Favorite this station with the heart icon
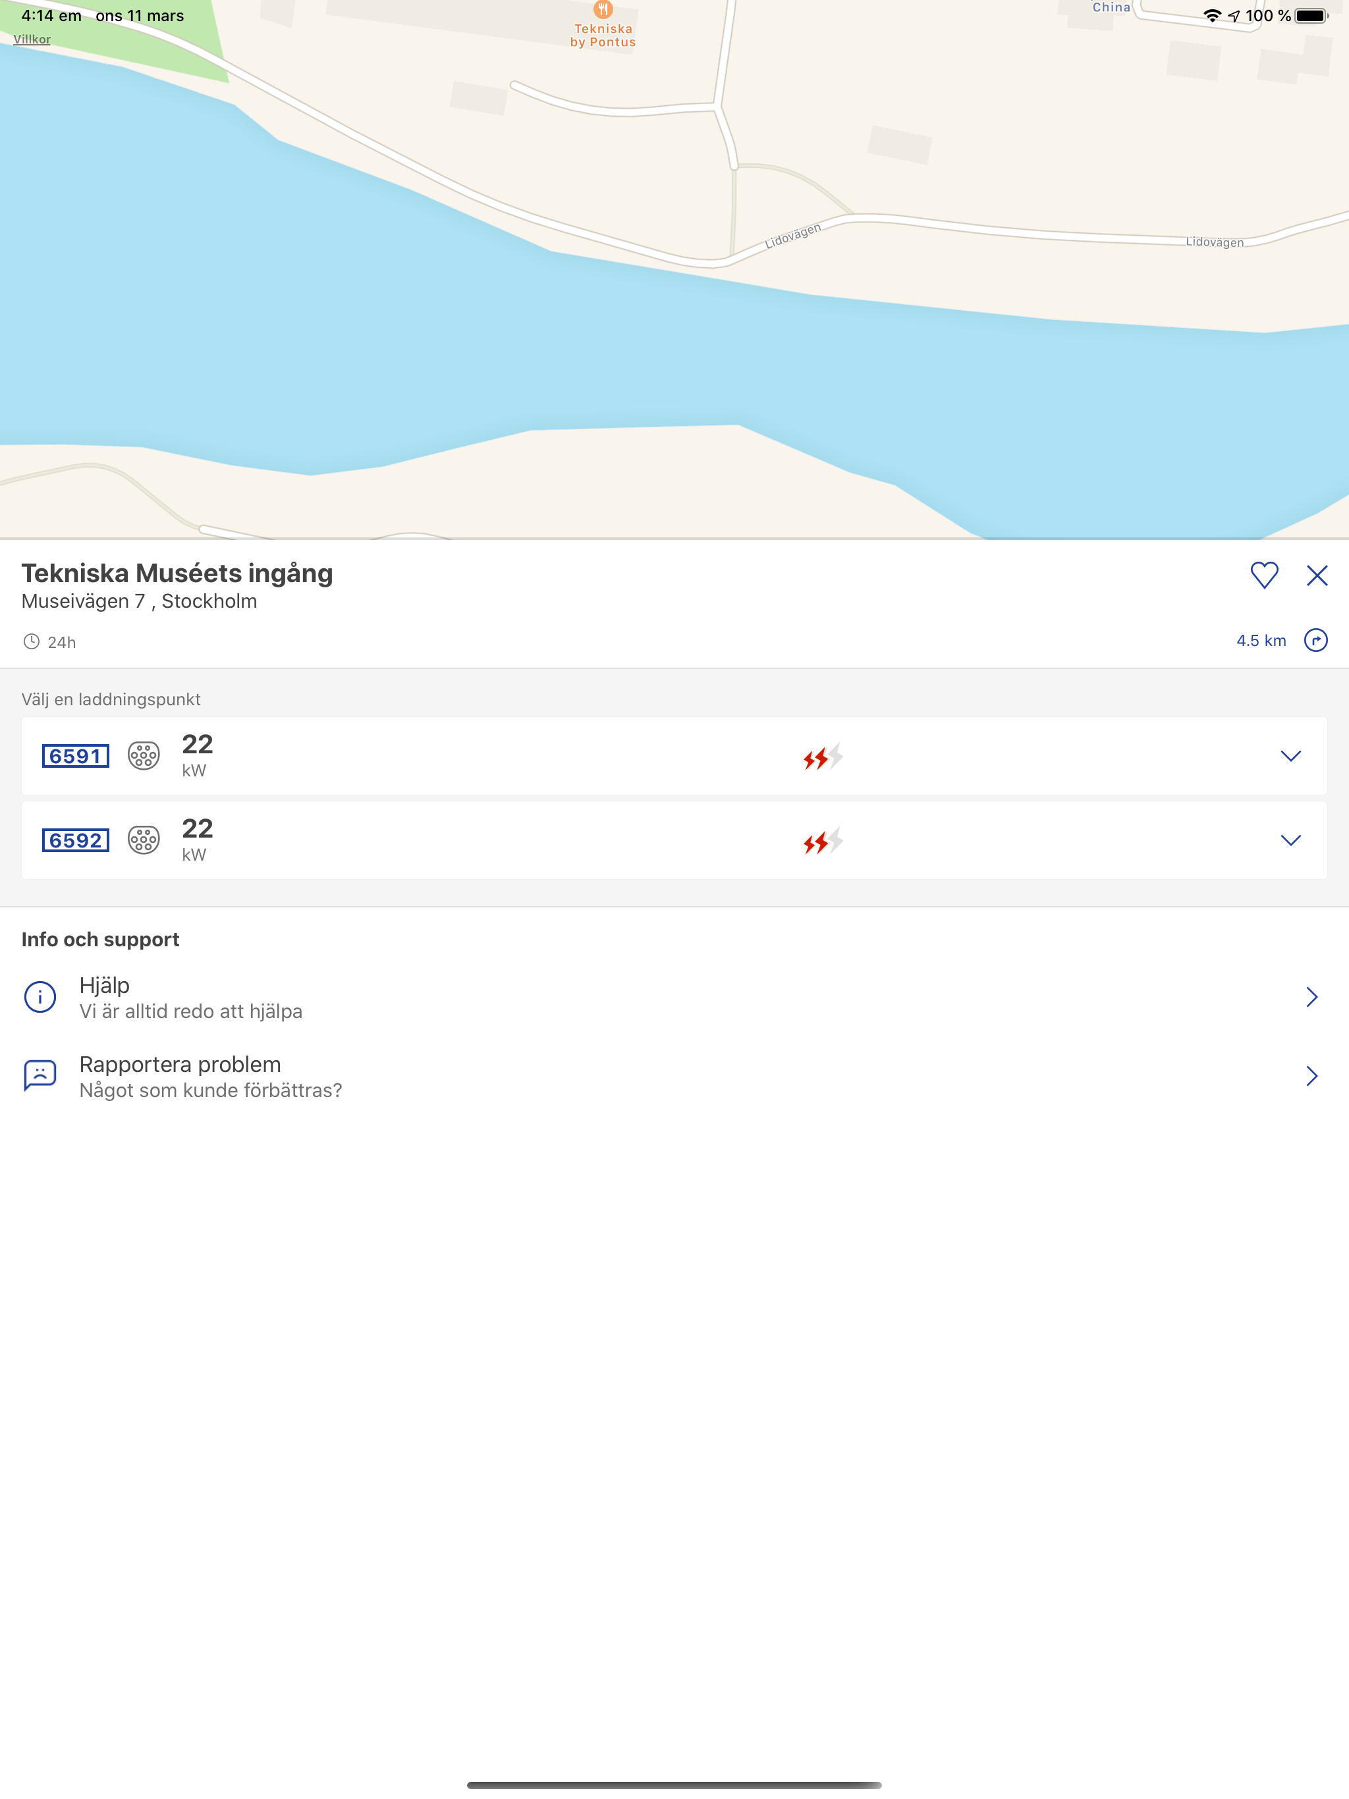Image resolution: width=1349 pixels, height=1799 pixels. click(1263, 575)
